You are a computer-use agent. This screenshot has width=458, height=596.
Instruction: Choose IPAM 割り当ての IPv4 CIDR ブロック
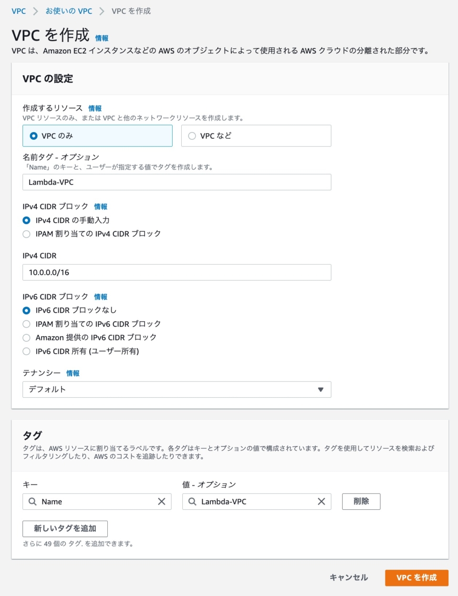[x=26, y=234]
